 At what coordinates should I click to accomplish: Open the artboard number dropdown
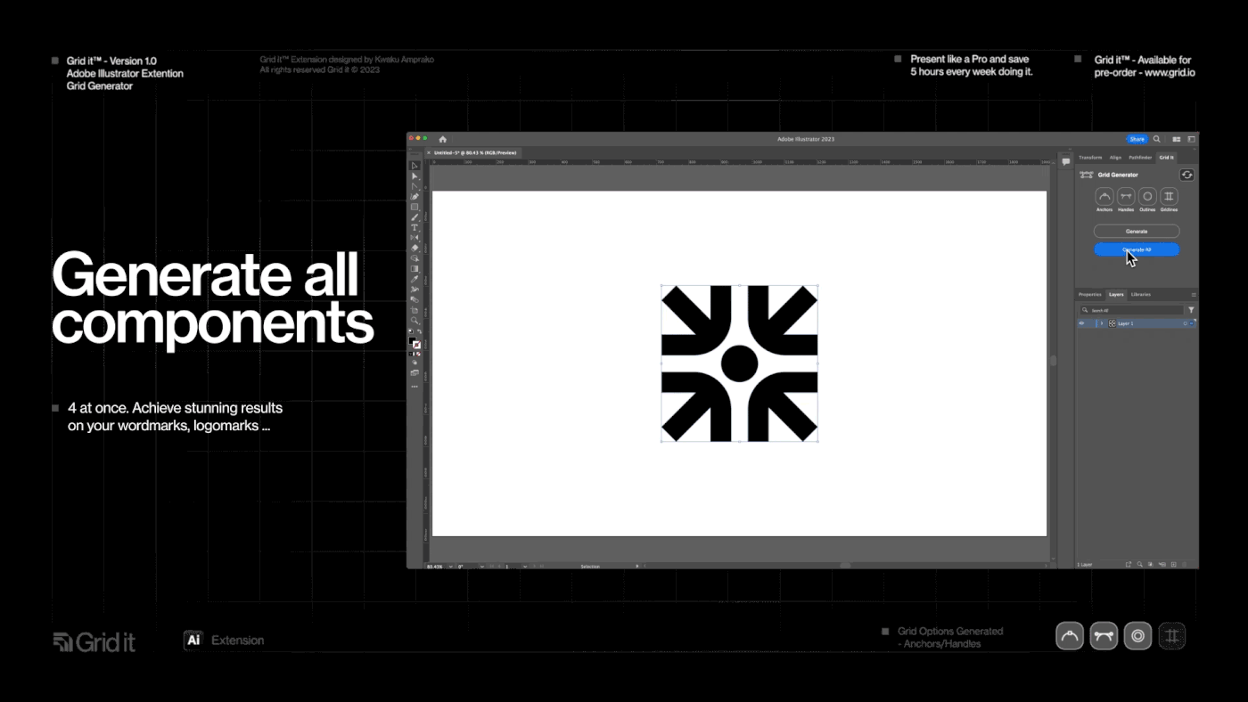point(525,567)
